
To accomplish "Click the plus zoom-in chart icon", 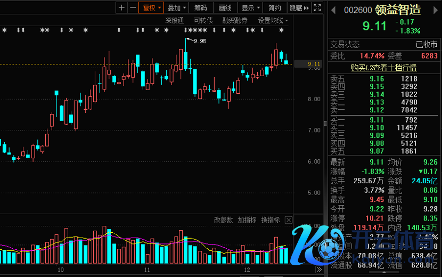I will [122, 7].
